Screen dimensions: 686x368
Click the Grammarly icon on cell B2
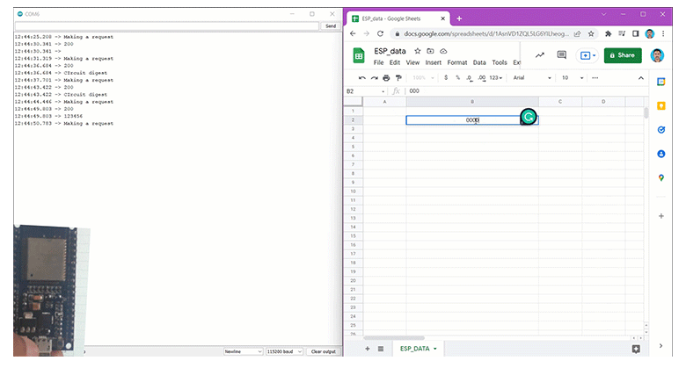point(528,117)
